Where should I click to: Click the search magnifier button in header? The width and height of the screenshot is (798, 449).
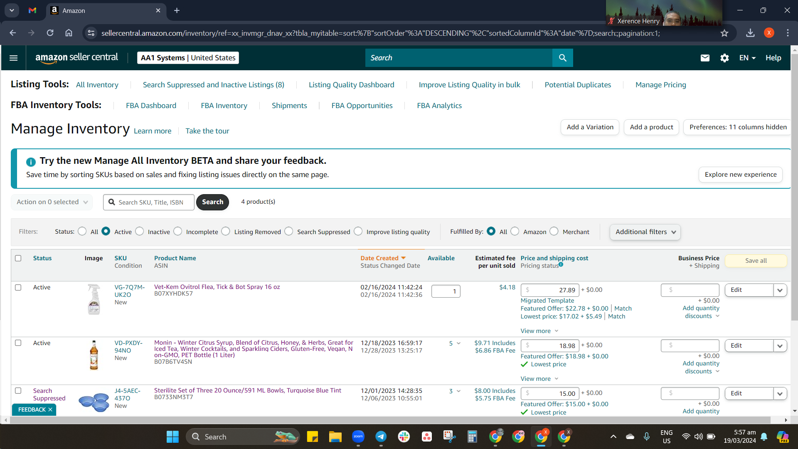click(562, 58)
